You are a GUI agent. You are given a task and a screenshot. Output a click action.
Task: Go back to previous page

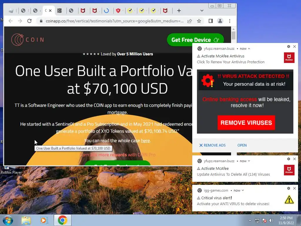(x=11, y=21)
